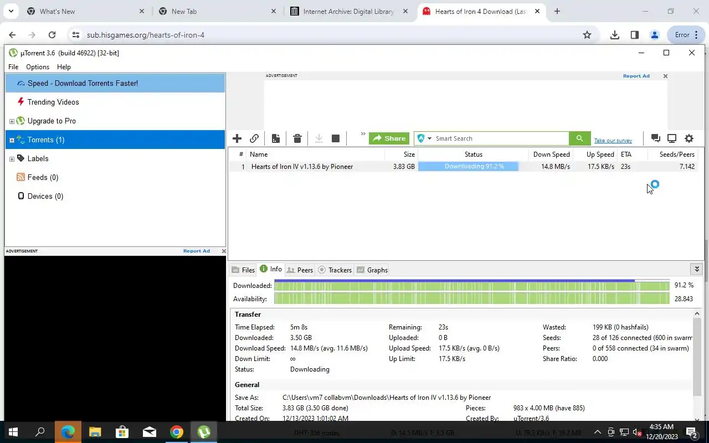Switch to the Graphs tab

click(372, 270)
